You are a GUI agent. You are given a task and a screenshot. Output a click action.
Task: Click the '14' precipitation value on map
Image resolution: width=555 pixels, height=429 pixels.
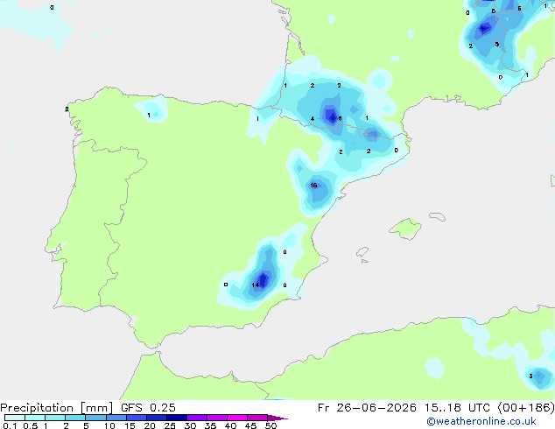tap(256, 285)
